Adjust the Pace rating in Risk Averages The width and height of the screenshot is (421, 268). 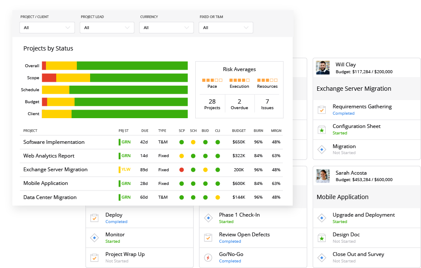tap(212, 80)
